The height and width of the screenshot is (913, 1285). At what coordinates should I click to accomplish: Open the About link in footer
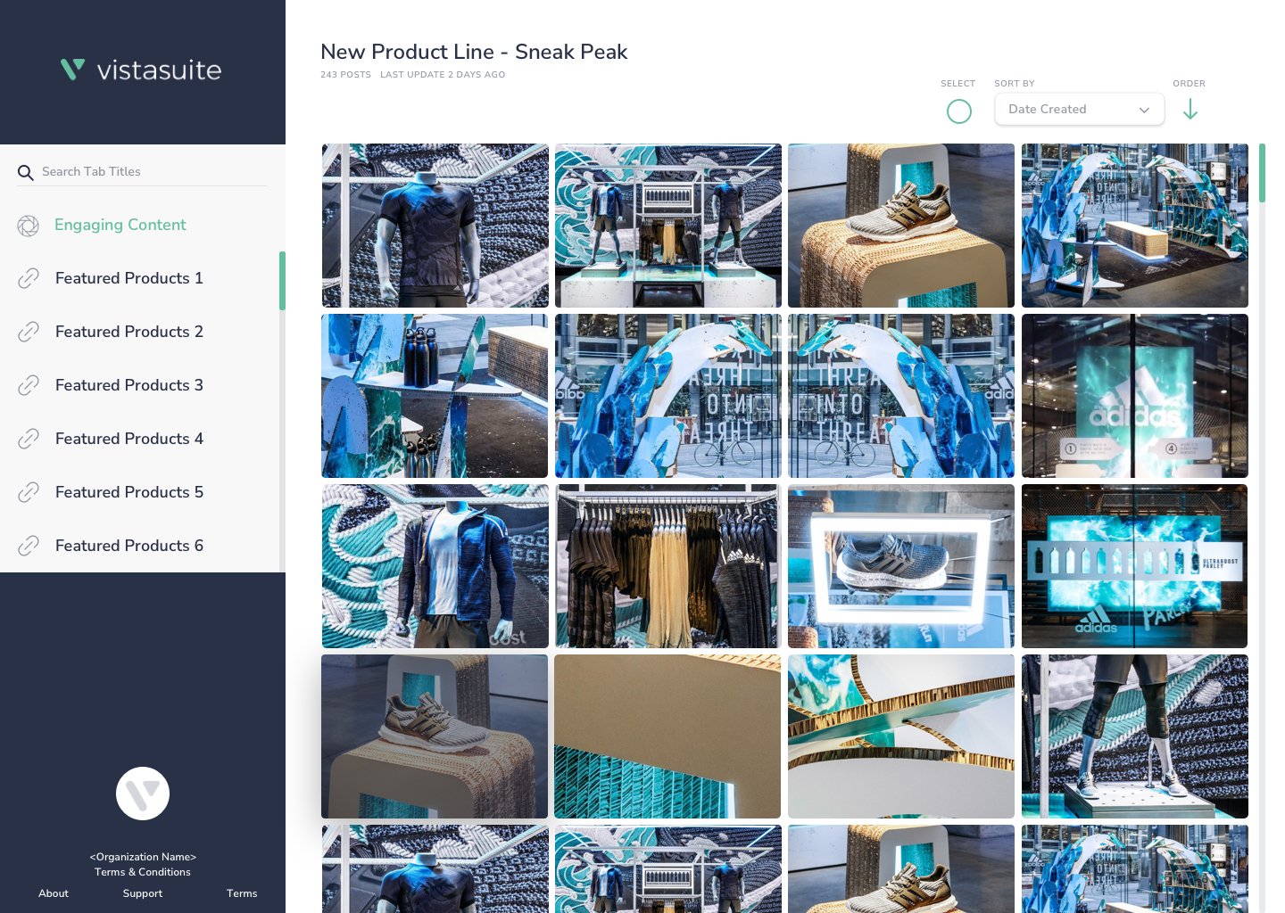[x=54, y=893]
